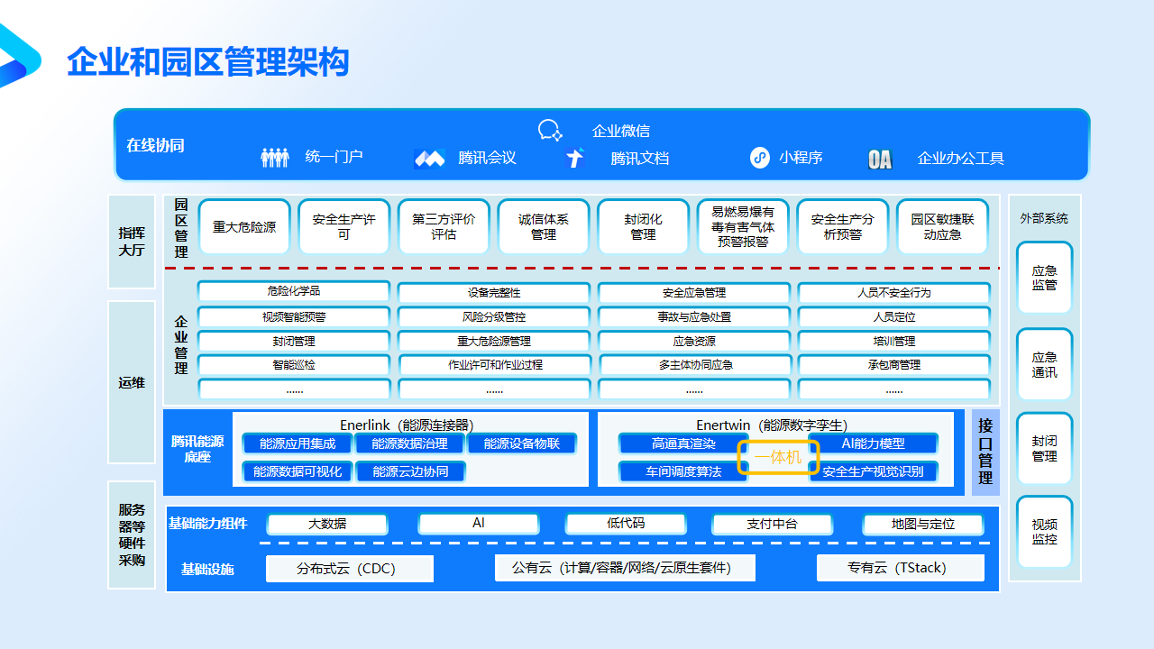Enable the 诚信体系管理 module

543,226
